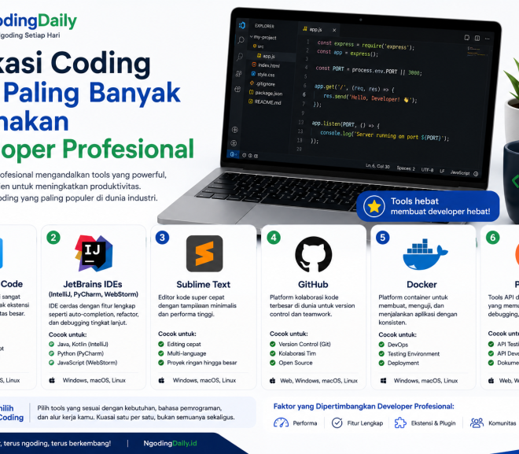Click UTF-8 in laptop status bar

pyautogui.click(x=427, y=170)
